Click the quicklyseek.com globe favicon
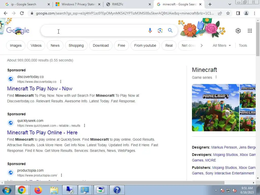This screenshot has width=260, height=195. point(11,123)
